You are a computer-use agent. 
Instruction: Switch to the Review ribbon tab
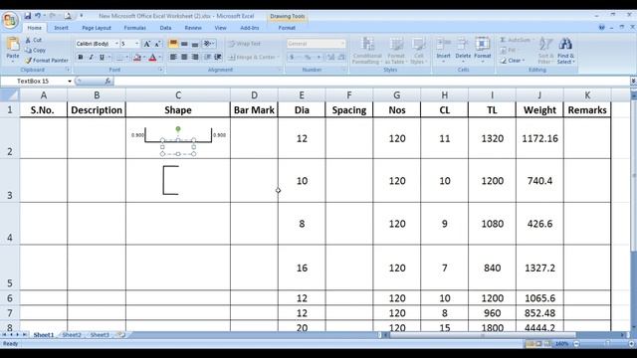193,28
